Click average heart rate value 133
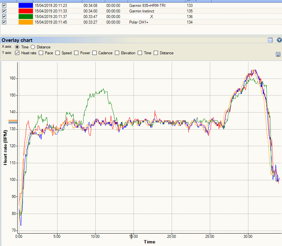282x246 pixels. click(x=190, y=6)
